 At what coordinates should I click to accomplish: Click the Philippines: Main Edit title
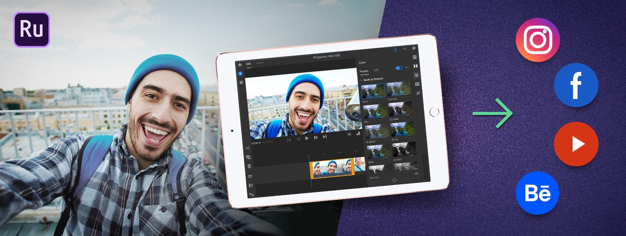coord(327,56)
